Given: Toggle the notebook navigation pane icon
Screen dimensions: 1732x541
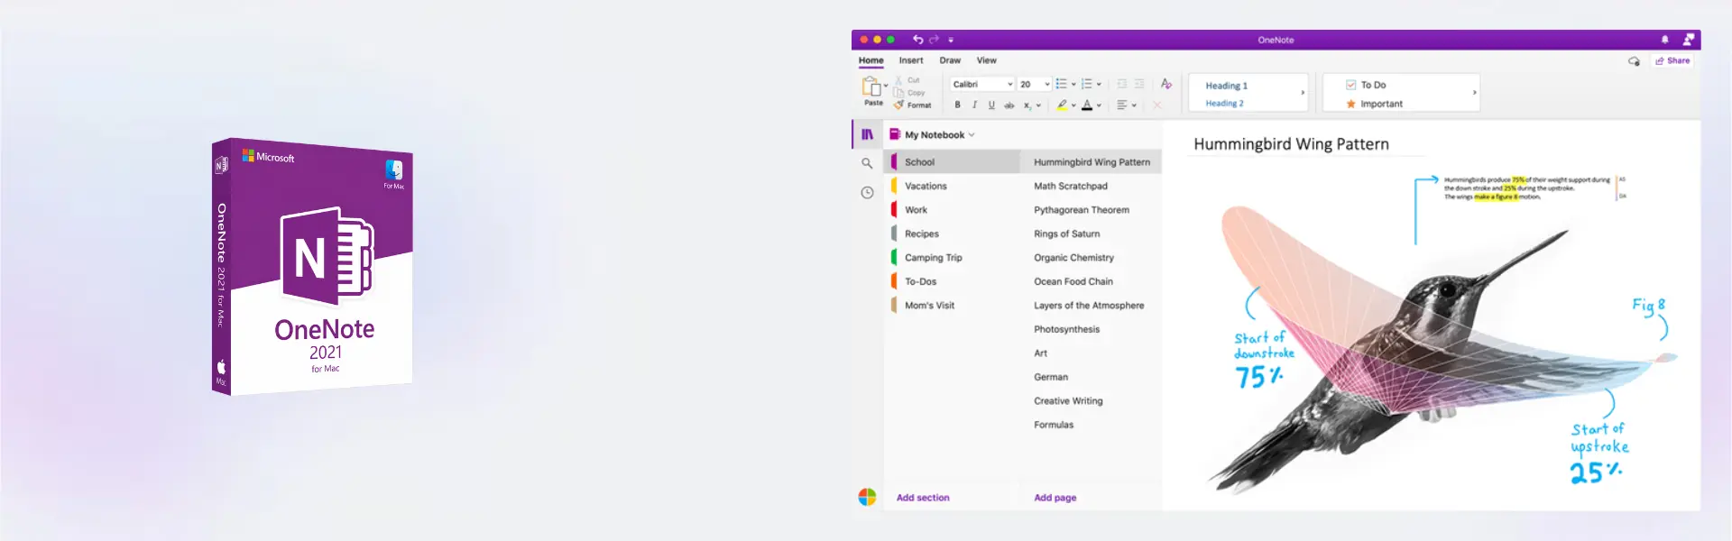Looking at the screenshot, I should tap(867, 134).
